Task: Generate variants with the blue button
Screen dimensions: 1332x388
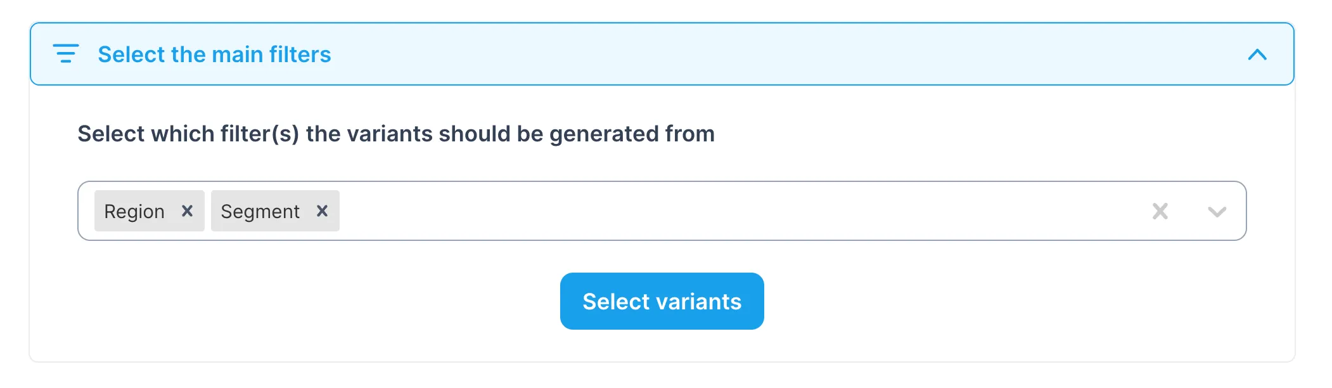Action: pos(662,301)
